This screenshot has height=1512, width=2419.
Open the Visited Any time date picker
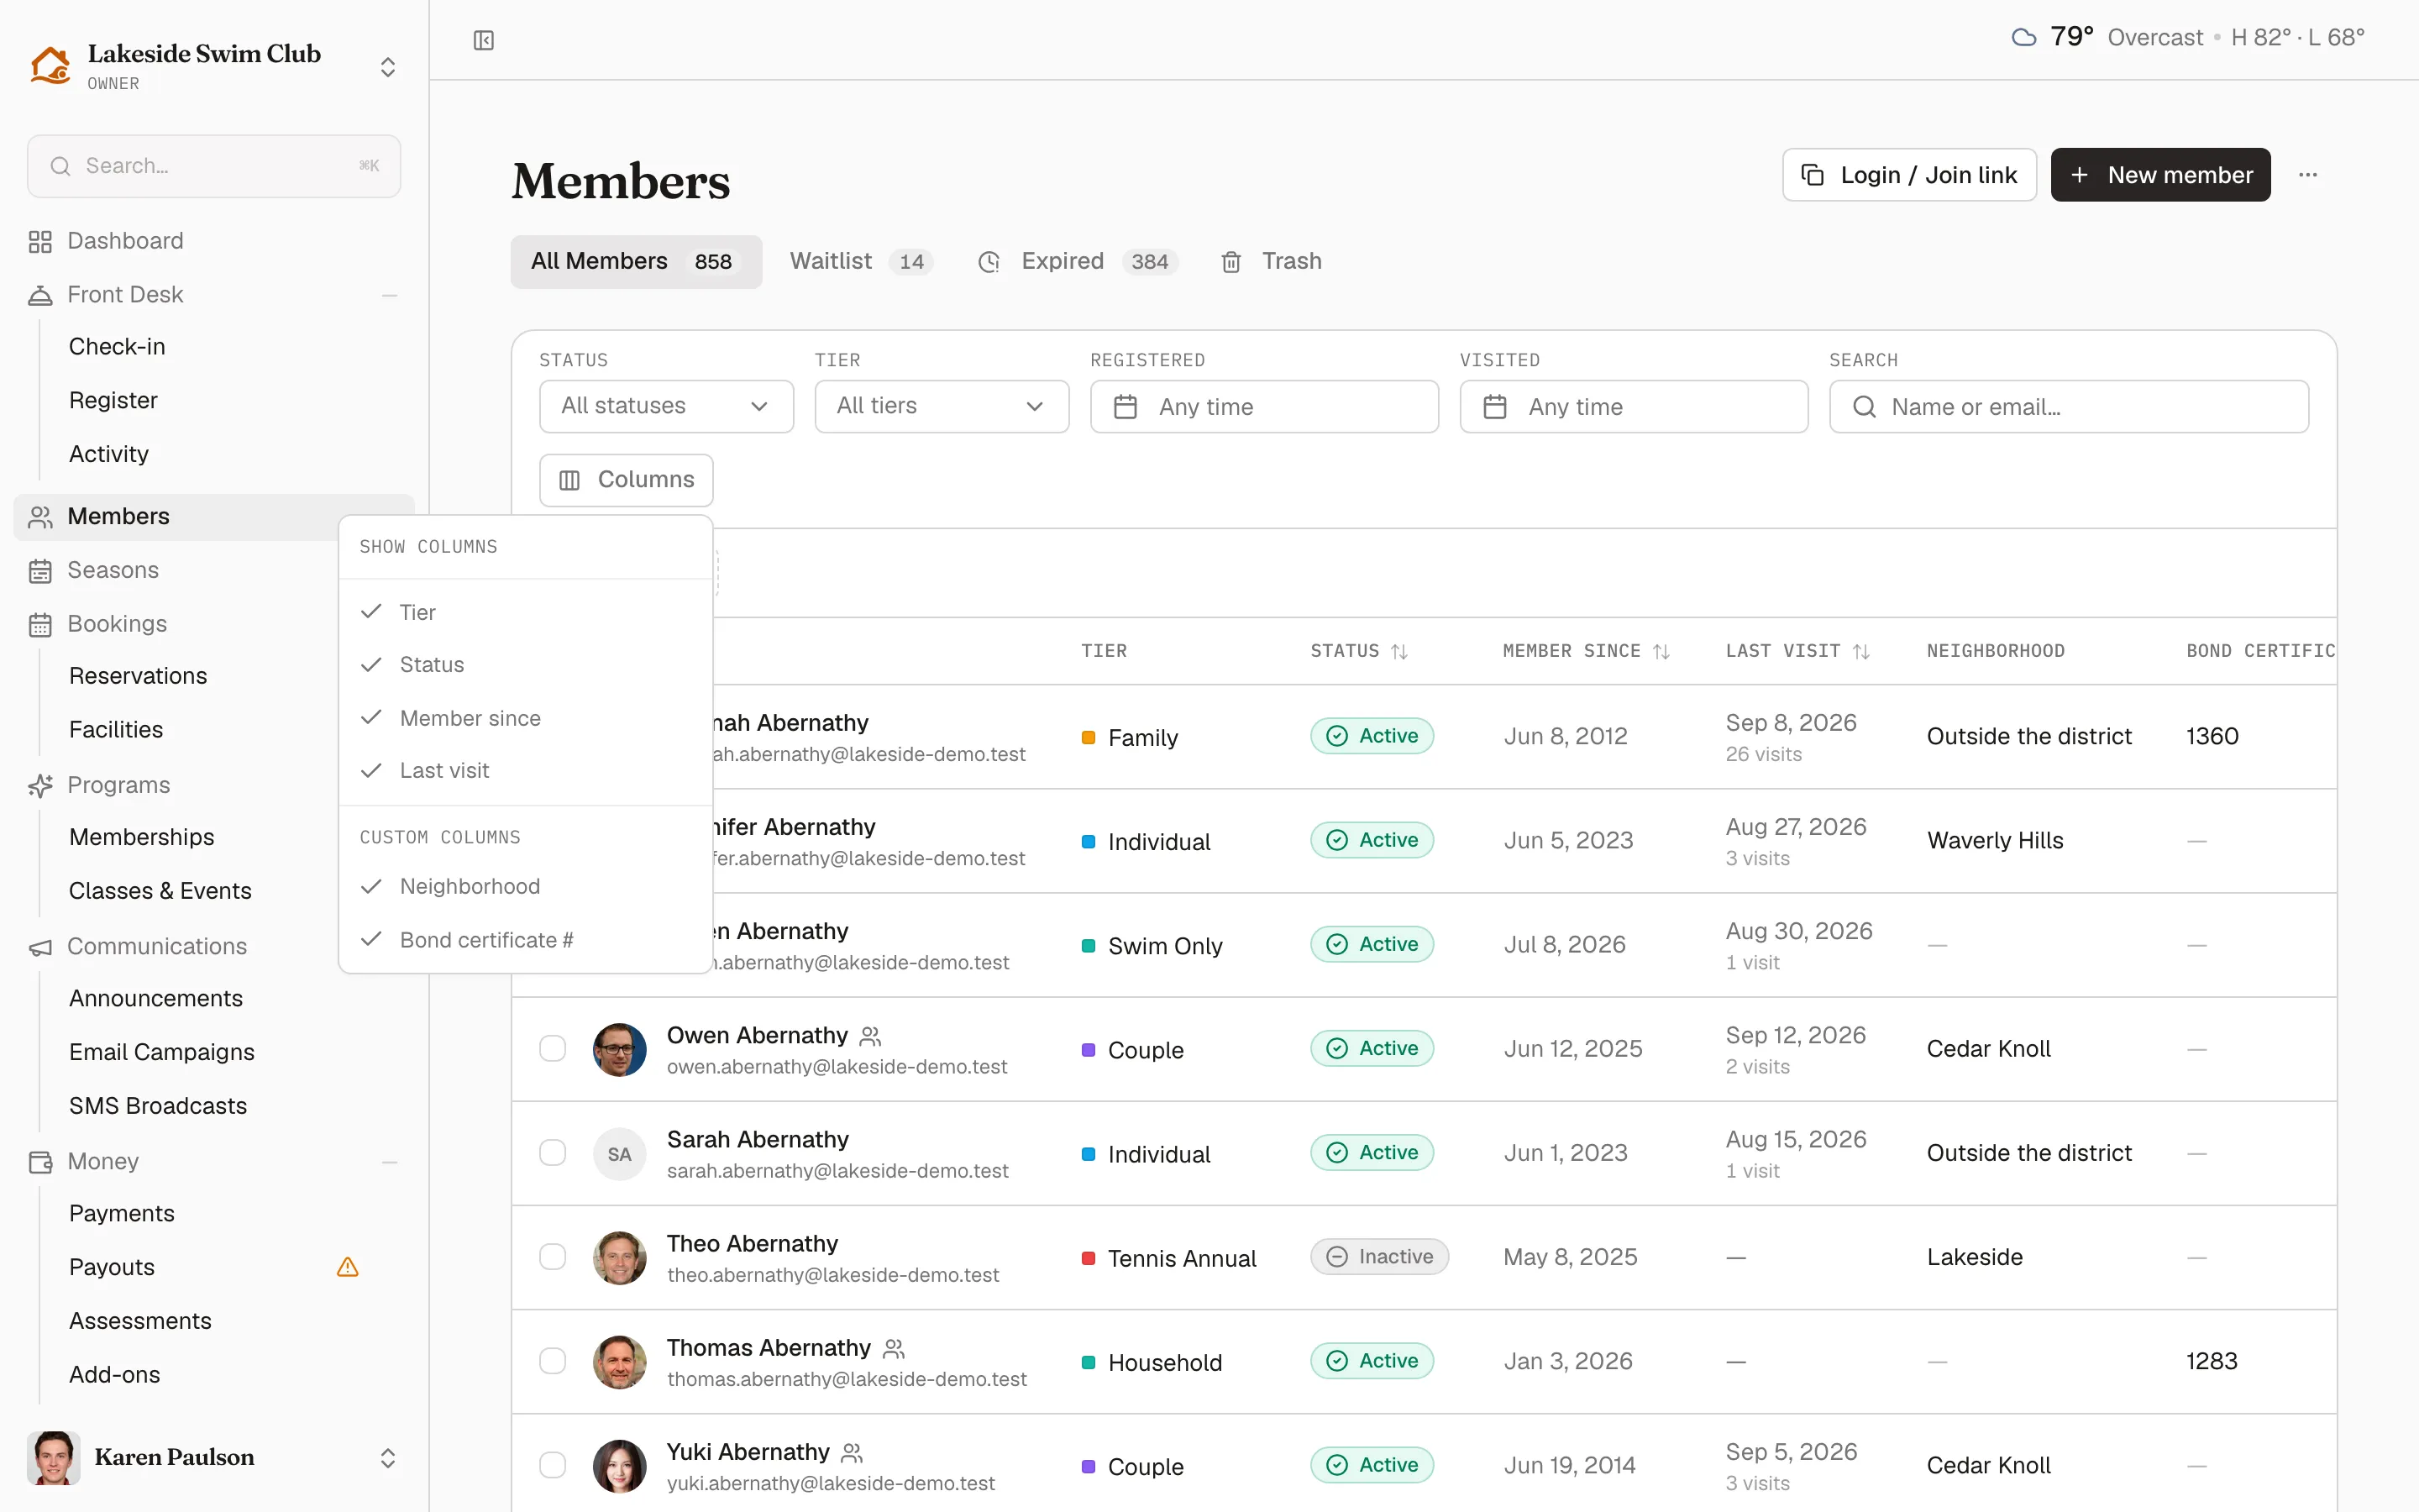[1634, 406]
